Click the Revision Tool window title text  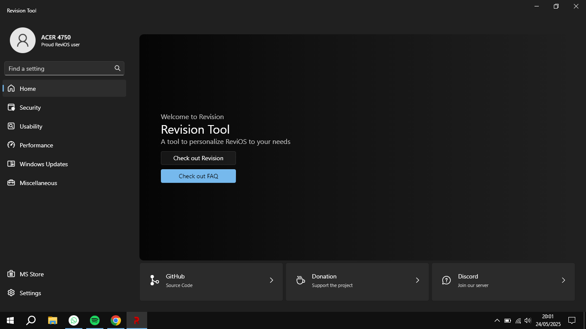click(x=21, y=10)
